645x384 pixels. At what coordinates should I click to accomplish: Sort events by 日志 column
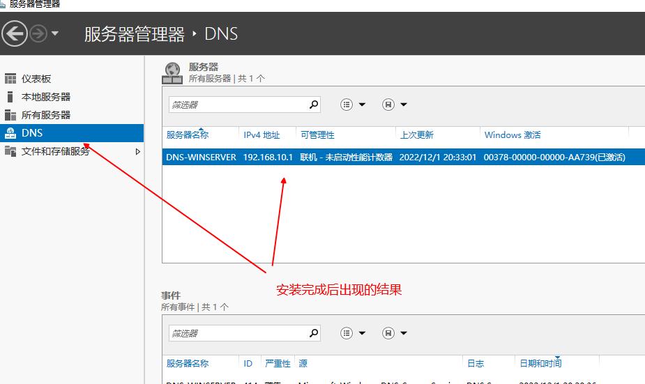click(476, 364)
